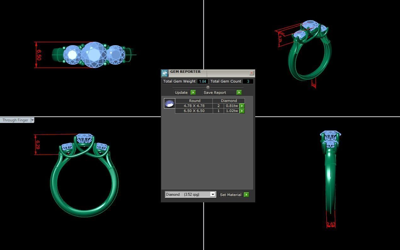
Task: Click the Total Gem Count value 3
Action: click(248, 81)
